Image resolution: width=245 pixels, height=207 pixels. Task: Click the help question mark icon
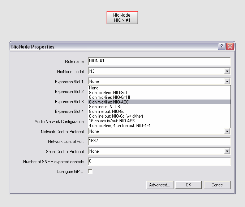[222, 46]
